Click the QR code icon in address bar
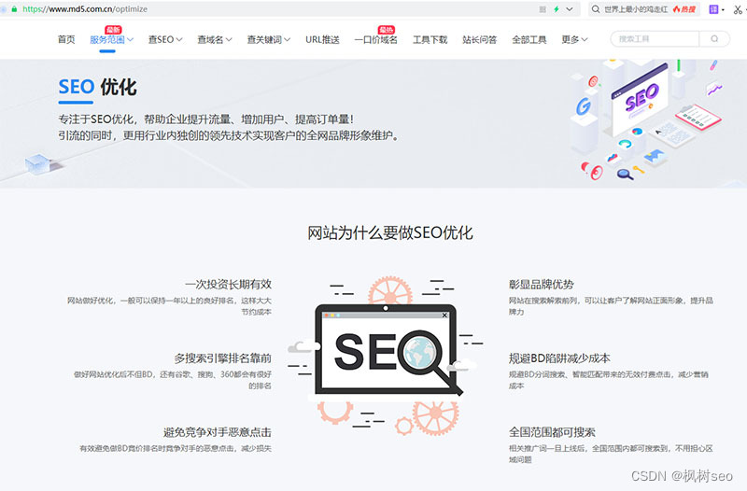This screenshot has width=747, height=491. point(543,9)
